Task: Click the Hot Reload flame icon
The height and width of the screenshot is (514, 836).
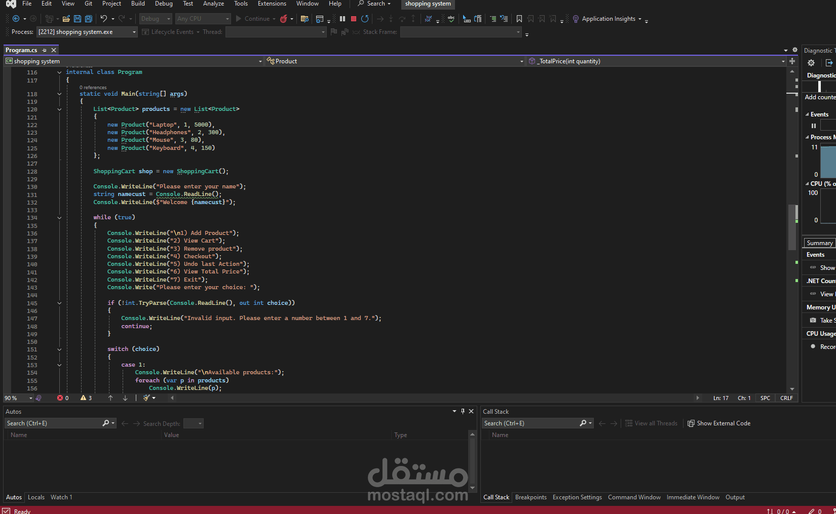Action: (284, 19)
